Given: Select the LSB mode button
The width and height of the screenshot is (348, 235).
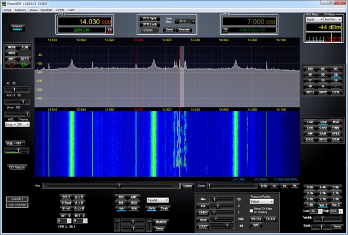Looking at the screenshot, I should [310, 122].
